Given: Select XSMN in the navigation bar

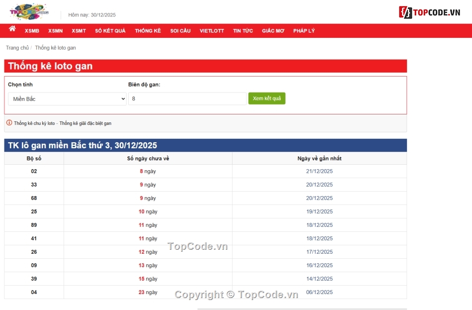Looking at the screenshot, I should [55, 30].
